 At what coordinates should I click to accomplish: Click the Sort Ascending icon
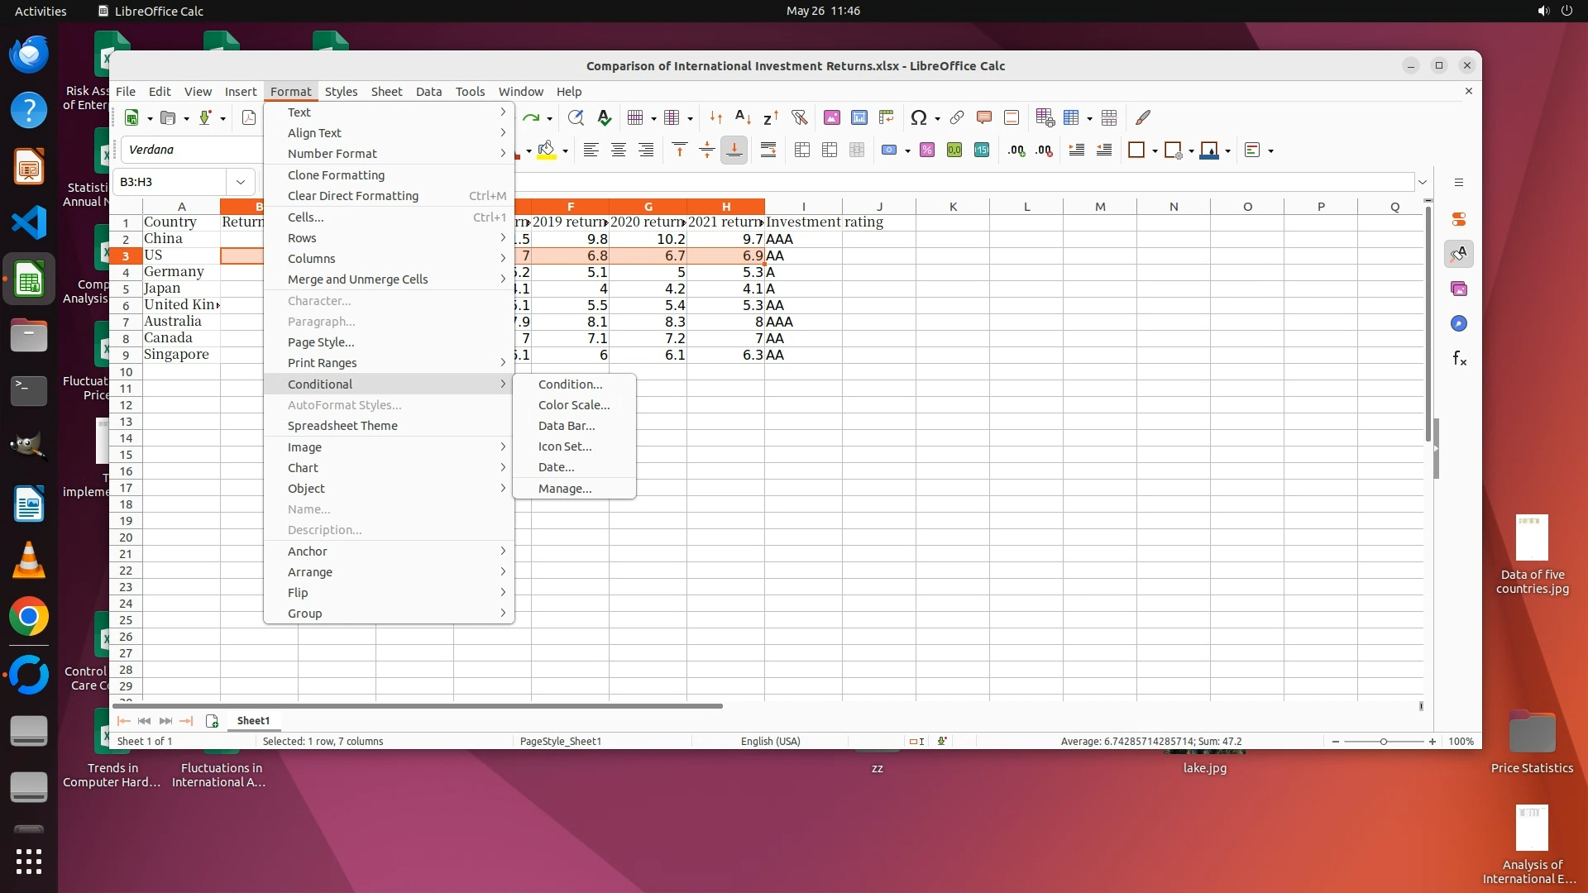(743, 117)
